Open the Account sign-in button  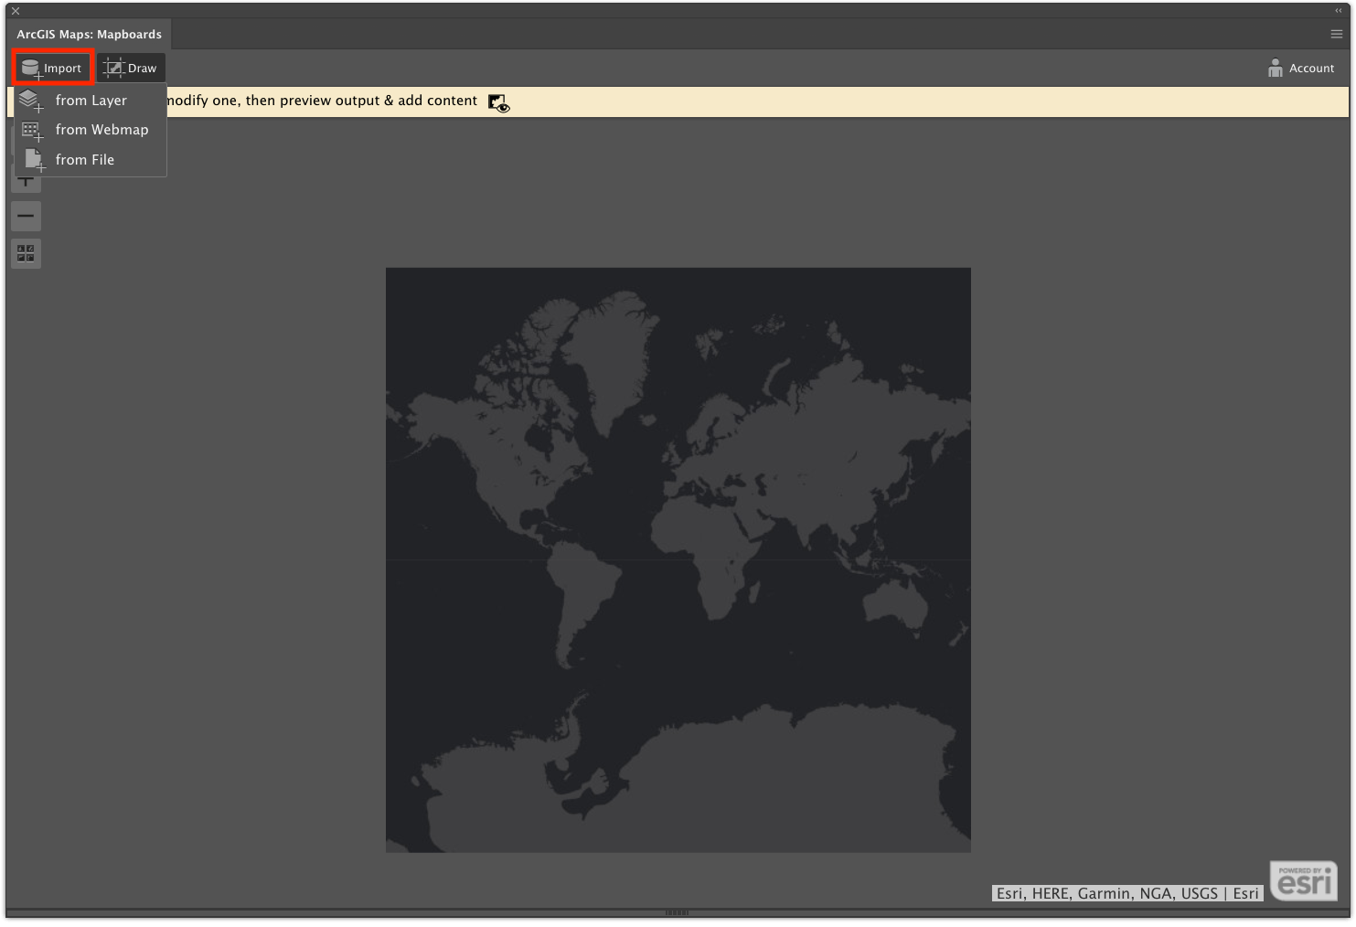(x=1301, y=68)
